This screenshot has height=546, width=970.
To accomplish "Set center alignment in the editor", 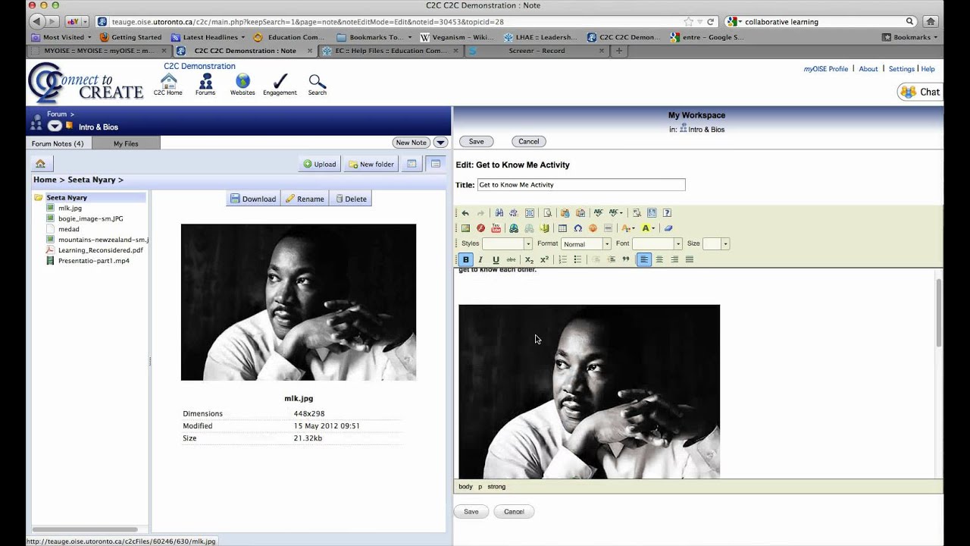I will 659,259.
